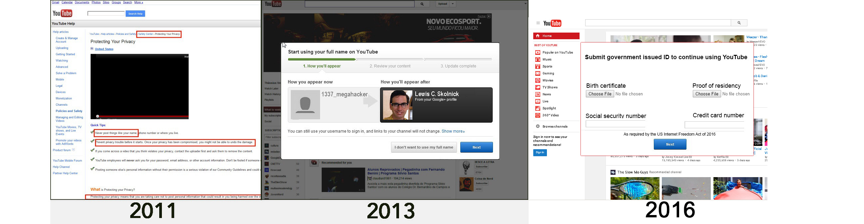Click the Popular on YouTube icon
The height and width of the screenshot is (224, 864).
[x=538, y=53]
